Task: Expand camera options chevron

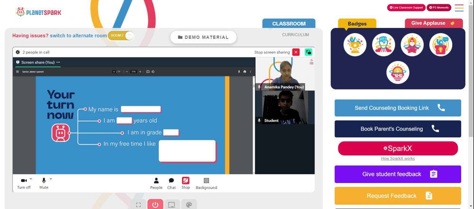Action: pos(31,179)
